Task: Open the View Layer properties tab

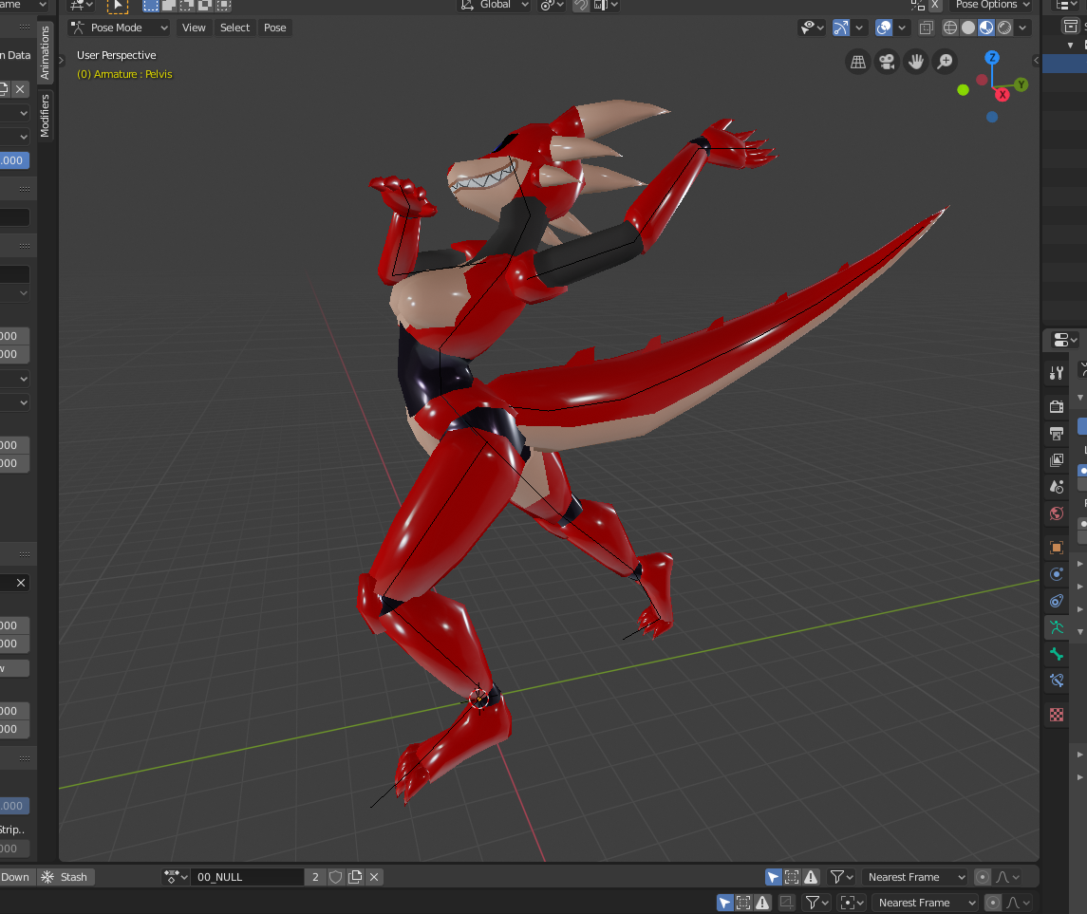Action: (1056, 460)
